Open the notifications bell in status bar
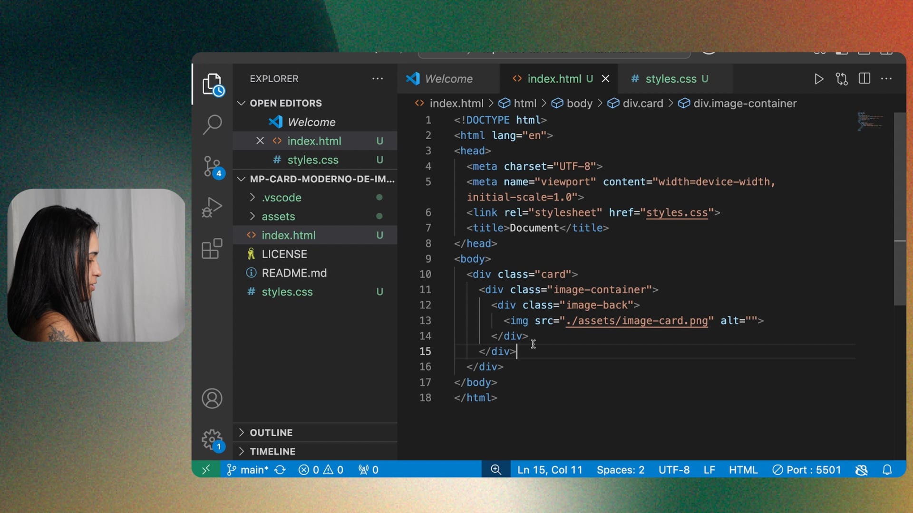 [x=887, y=470]
